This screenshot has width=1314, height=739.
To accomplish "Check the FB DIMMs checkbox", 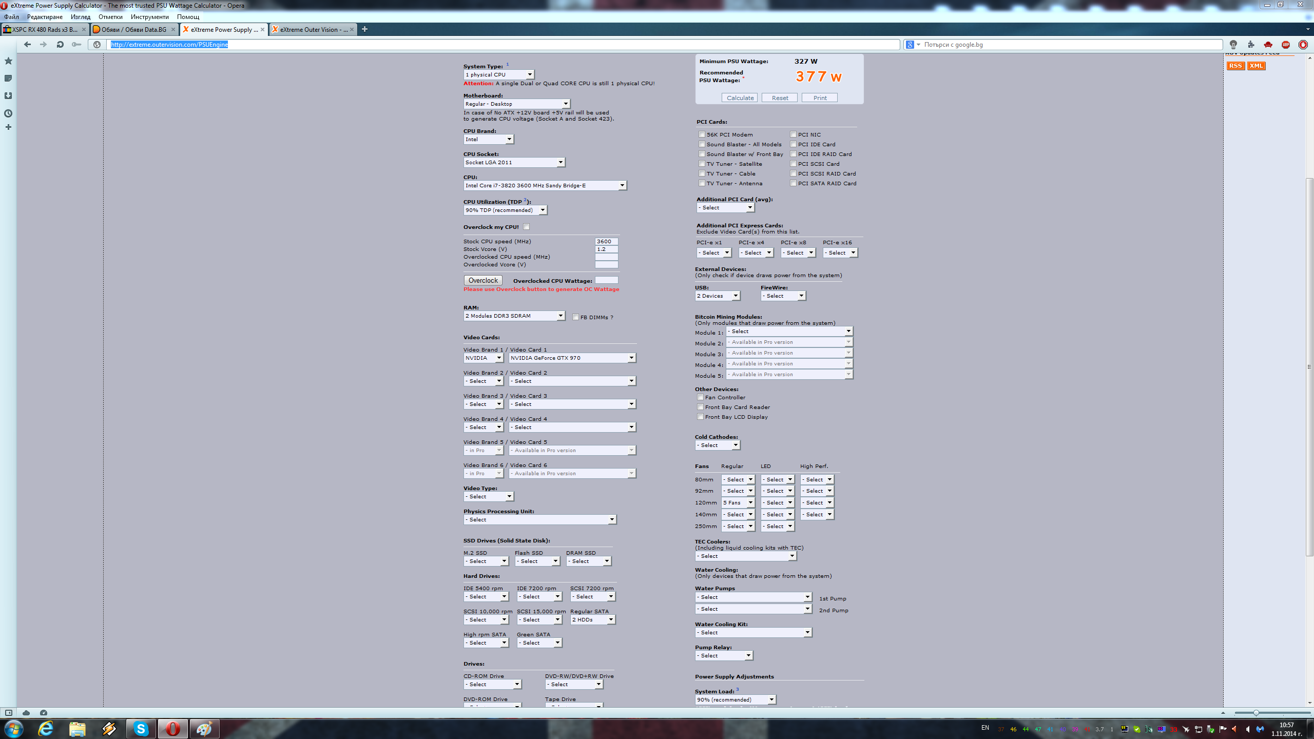I will (x=575, y=317).
